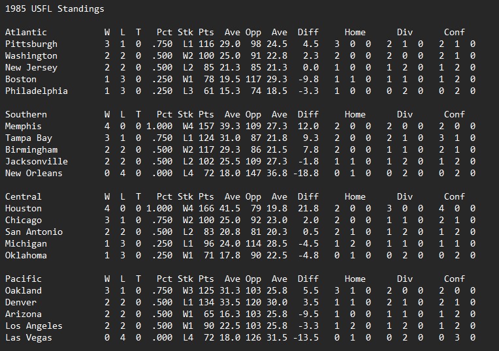Click the Diff header in Southern section

308,114
